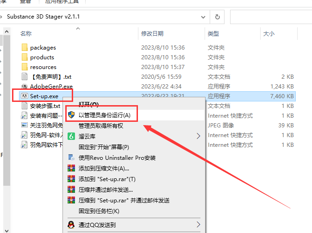This screenshot has width=312, height=233.
Task: Select 添加到 "Set-up.rar"(T) entry
Action: point(107,179)
